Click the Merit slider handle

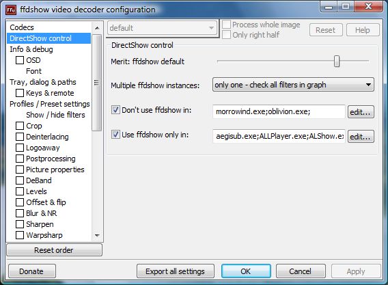337,61
